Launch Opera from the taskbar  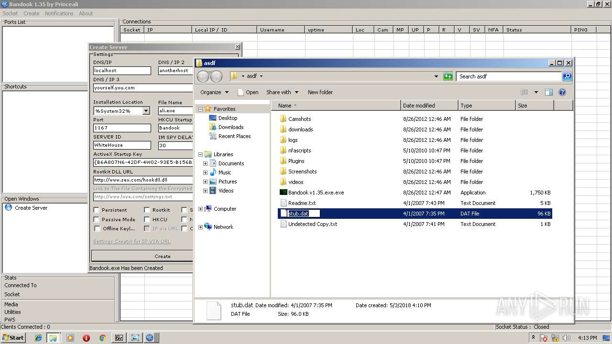[86, 338]
